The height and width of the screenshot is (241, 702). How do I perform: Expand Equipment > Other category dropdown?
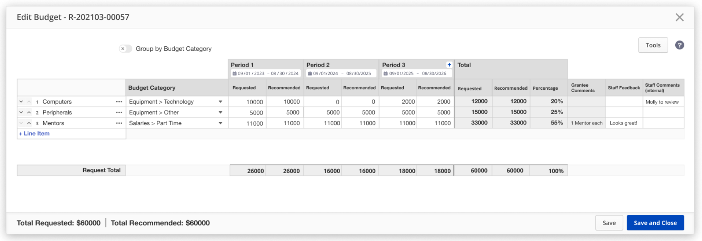pos(220,113)
